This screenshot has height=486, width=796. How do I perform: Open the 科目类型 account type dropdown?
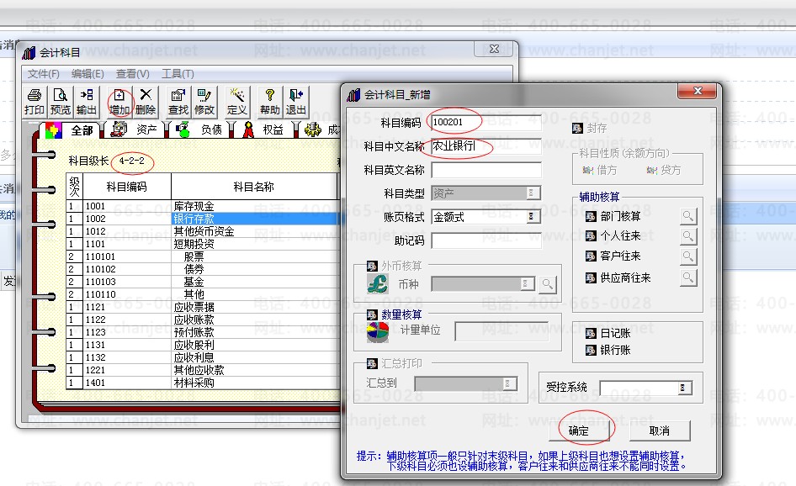coord(532,193)
